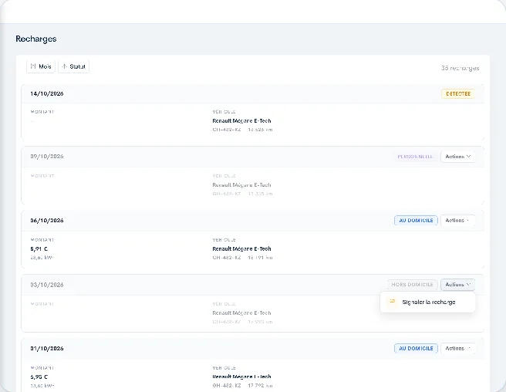Click Renault Mégane E-Tech under 01/10/2026
Screen dimensions: 506x392
click(241, 377)
